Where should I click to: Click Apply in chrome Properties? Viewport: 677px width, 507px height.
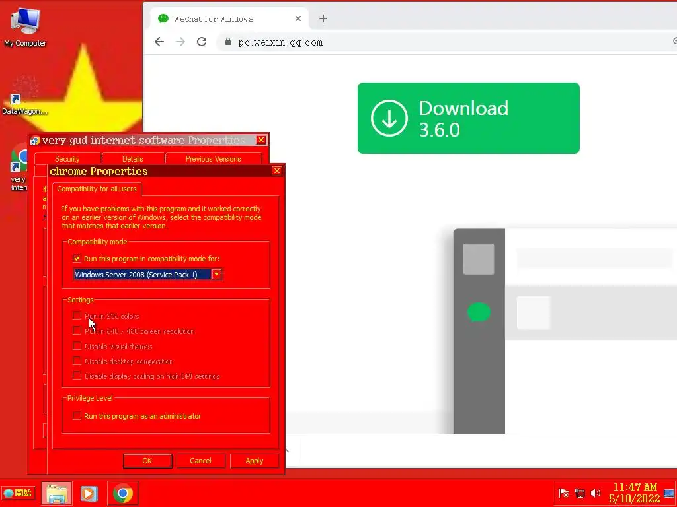[x=255, y=461]
